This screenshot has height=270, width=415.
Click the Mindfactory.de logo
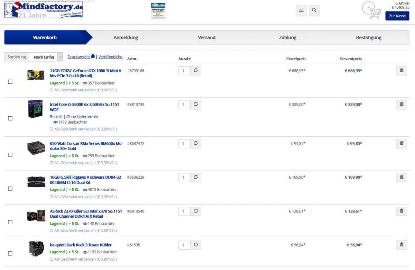(43, 10)
